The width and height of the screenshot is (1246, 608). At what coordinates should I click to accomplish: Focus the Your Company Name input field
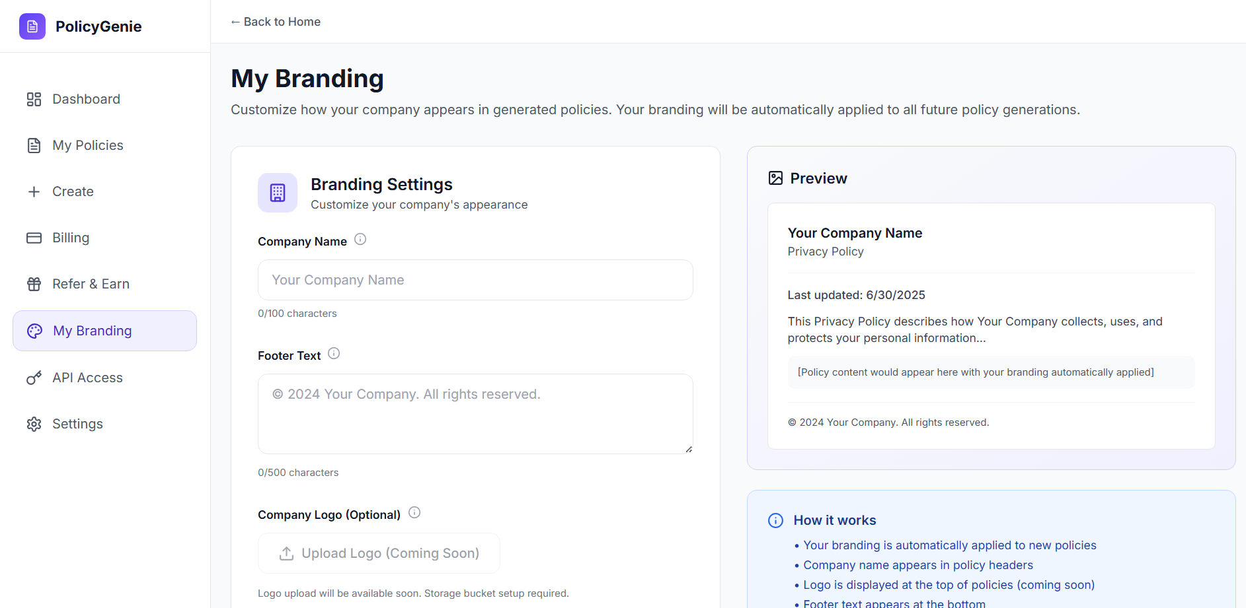click(x=475, y=280)
